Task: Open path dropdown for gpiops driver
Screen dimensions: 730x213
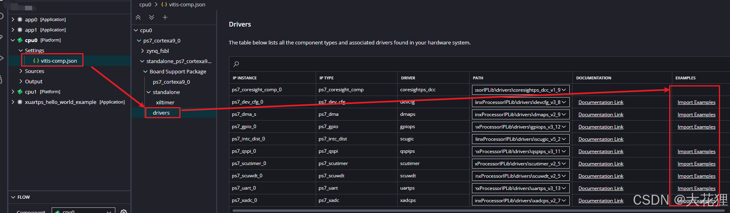Action: 520,127
